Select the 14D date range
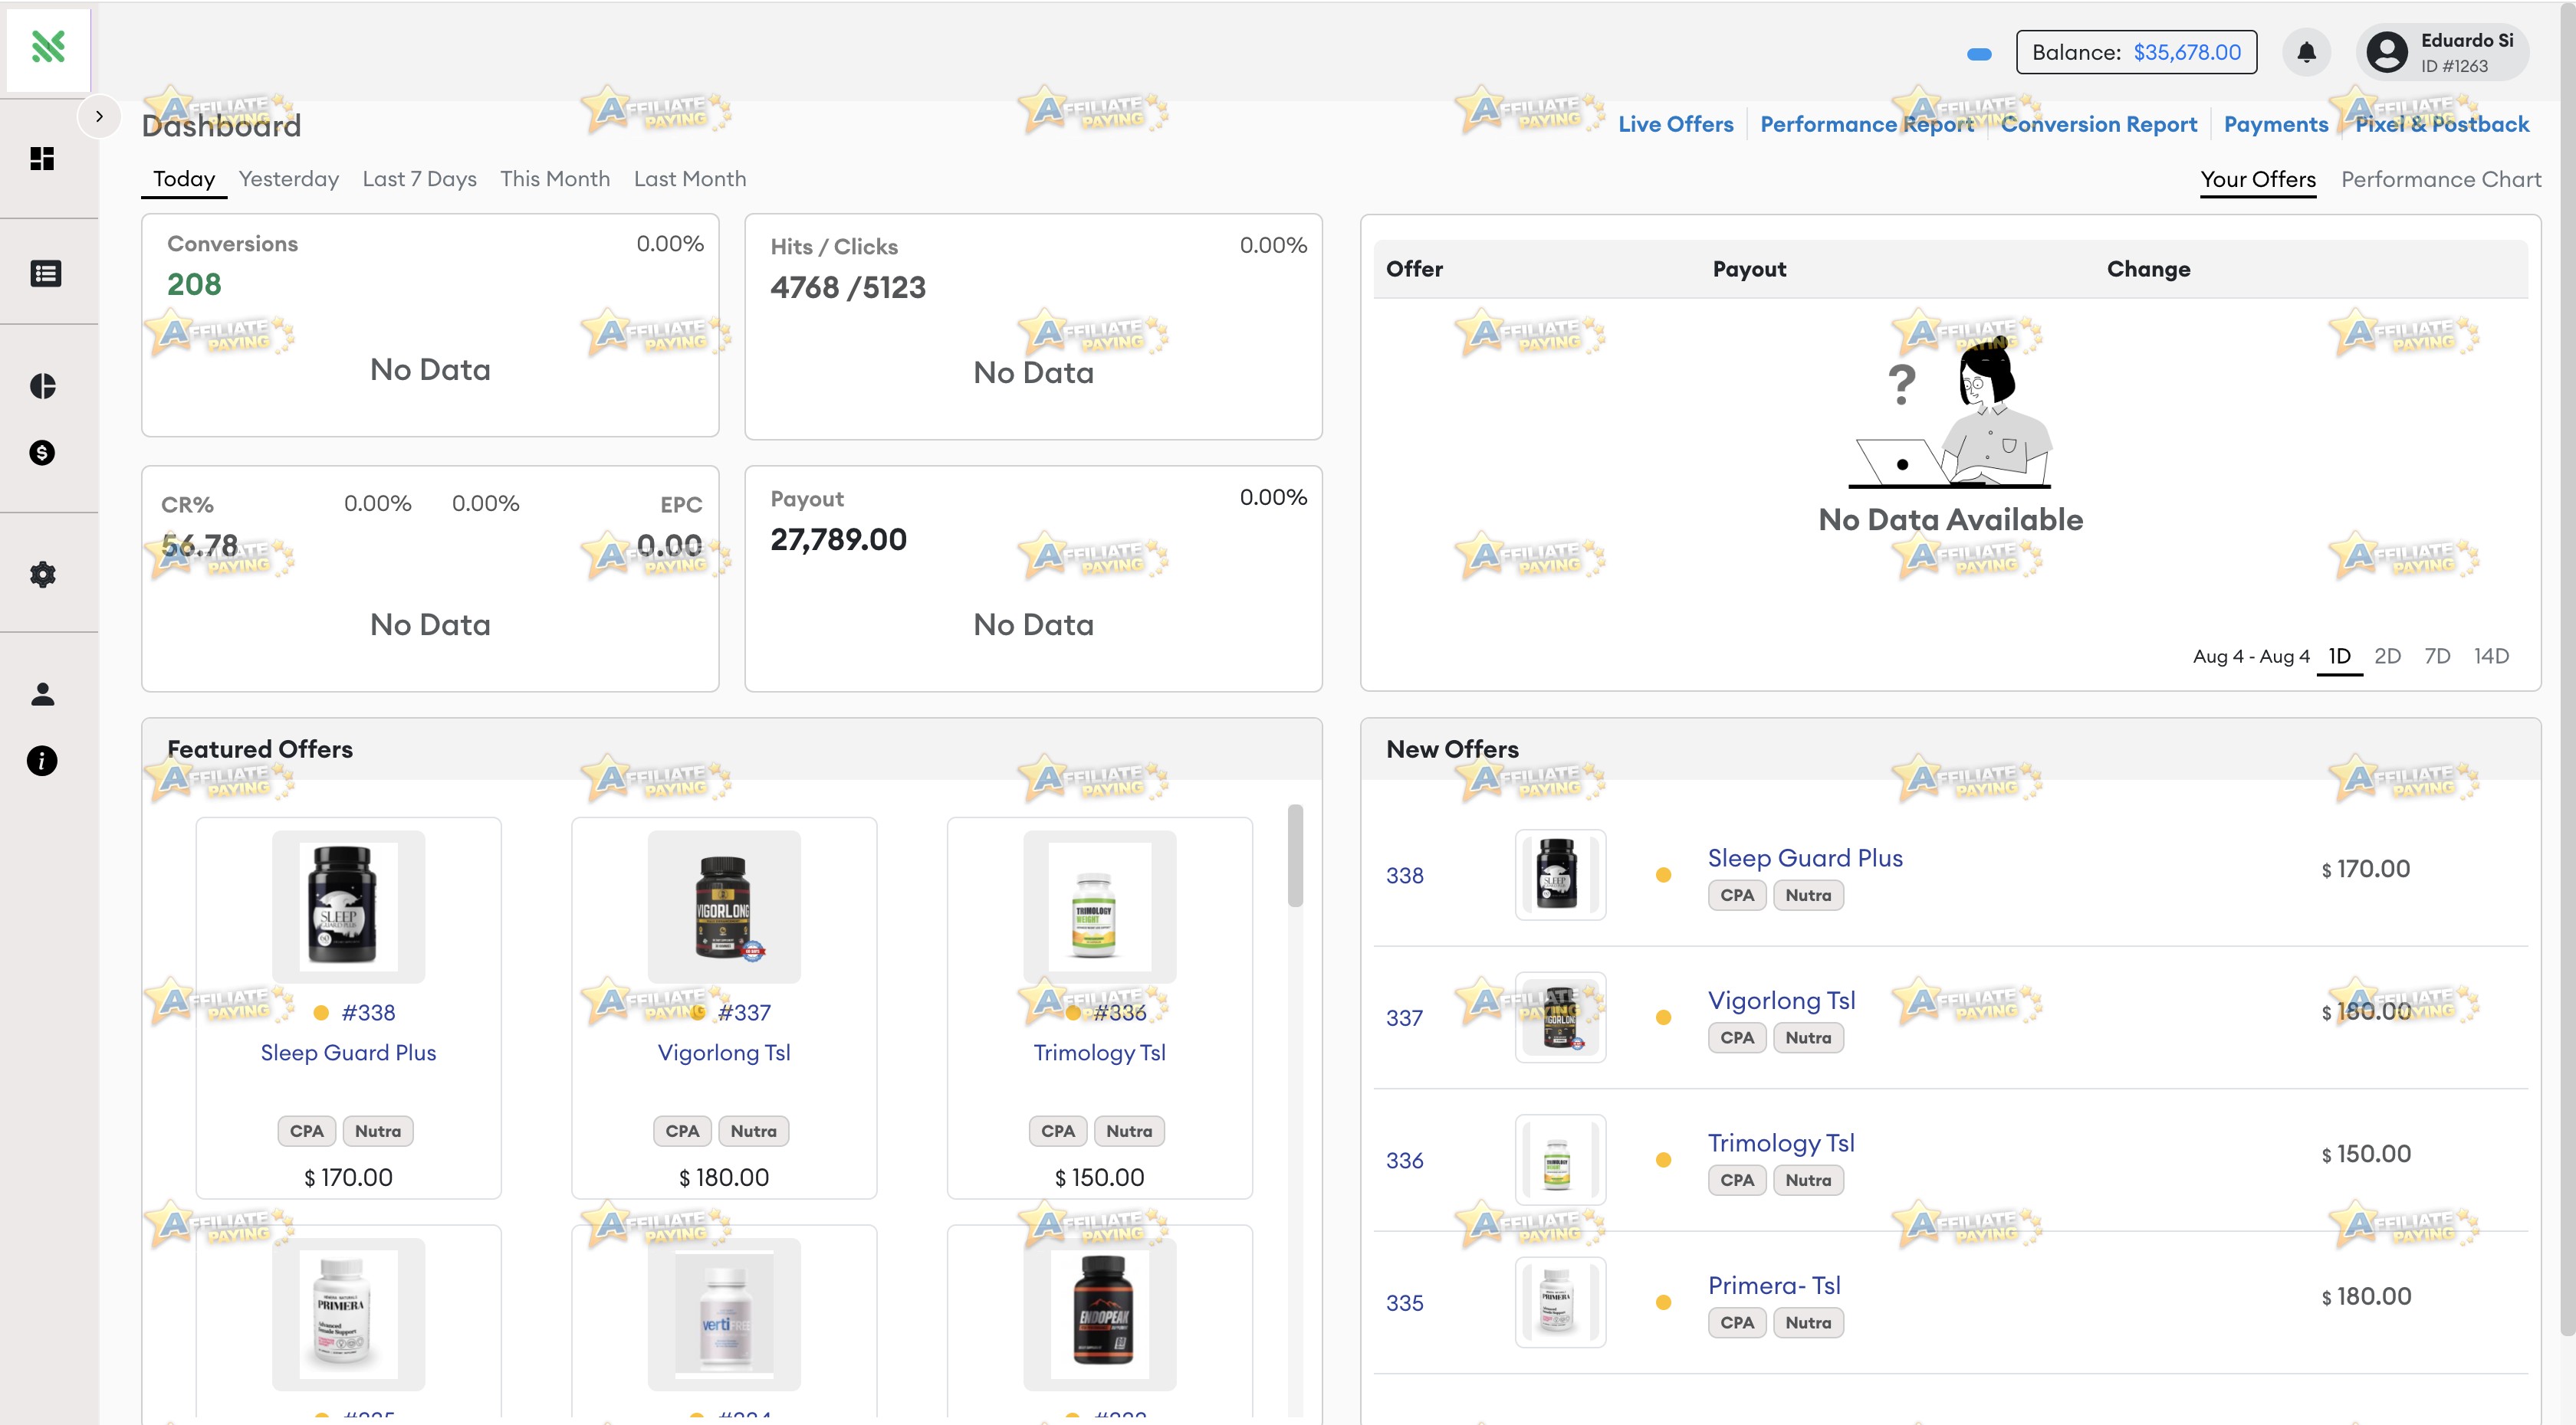The image size is (2576, 1425). (2491, 657)
